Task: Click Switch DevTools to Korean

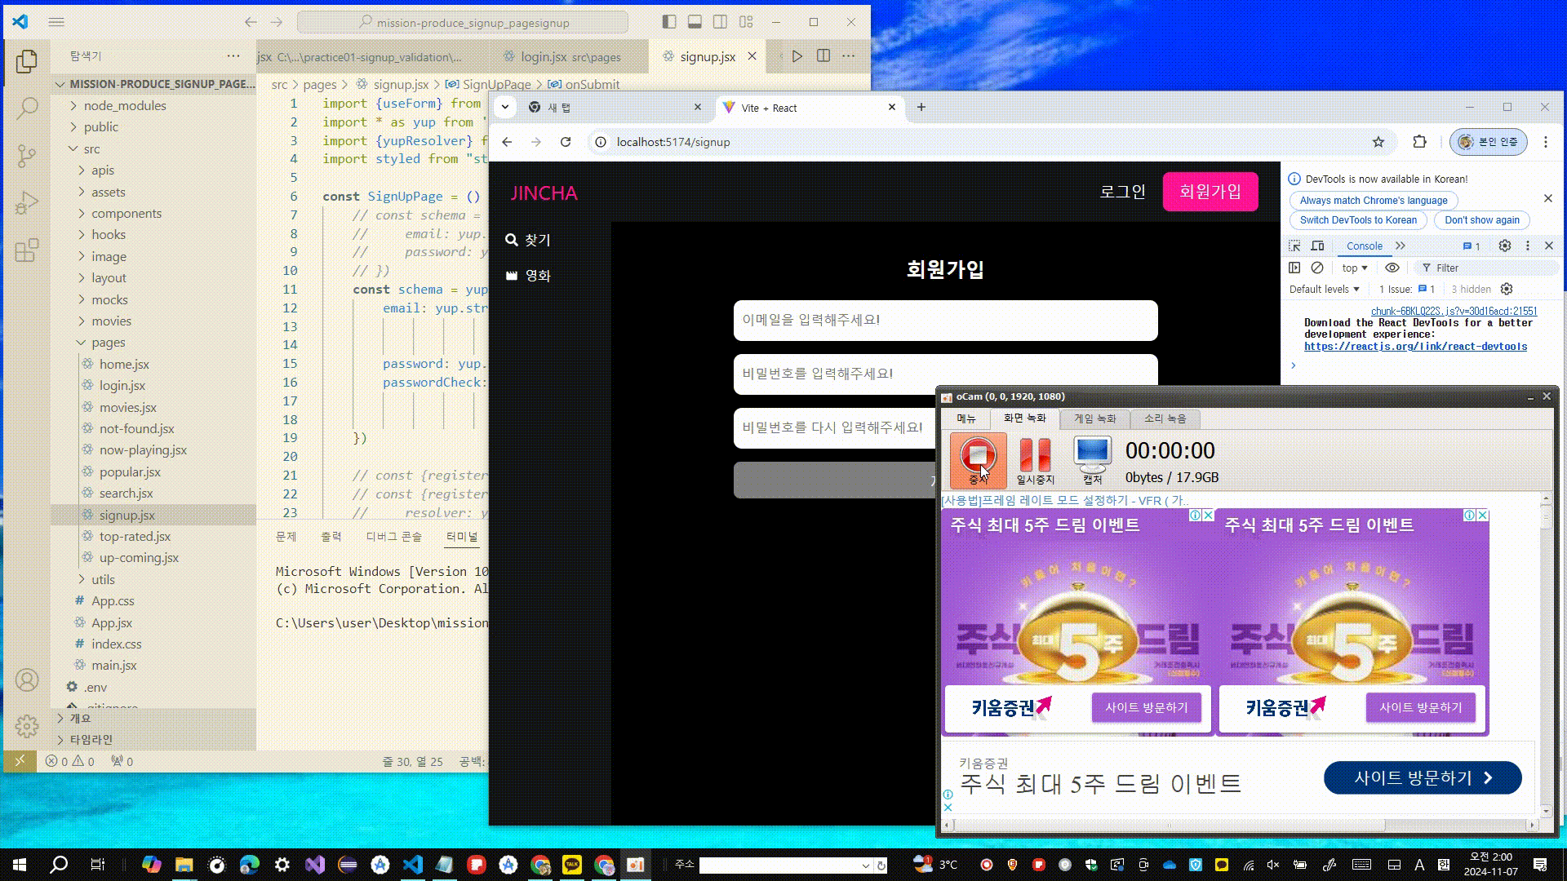Action: 1358,220
